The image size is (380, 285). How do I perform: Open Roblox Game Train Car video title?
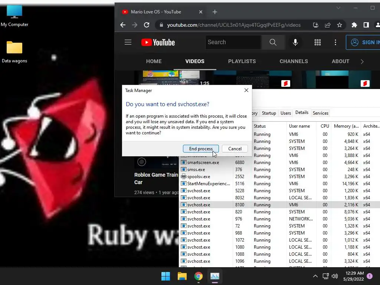156,178
